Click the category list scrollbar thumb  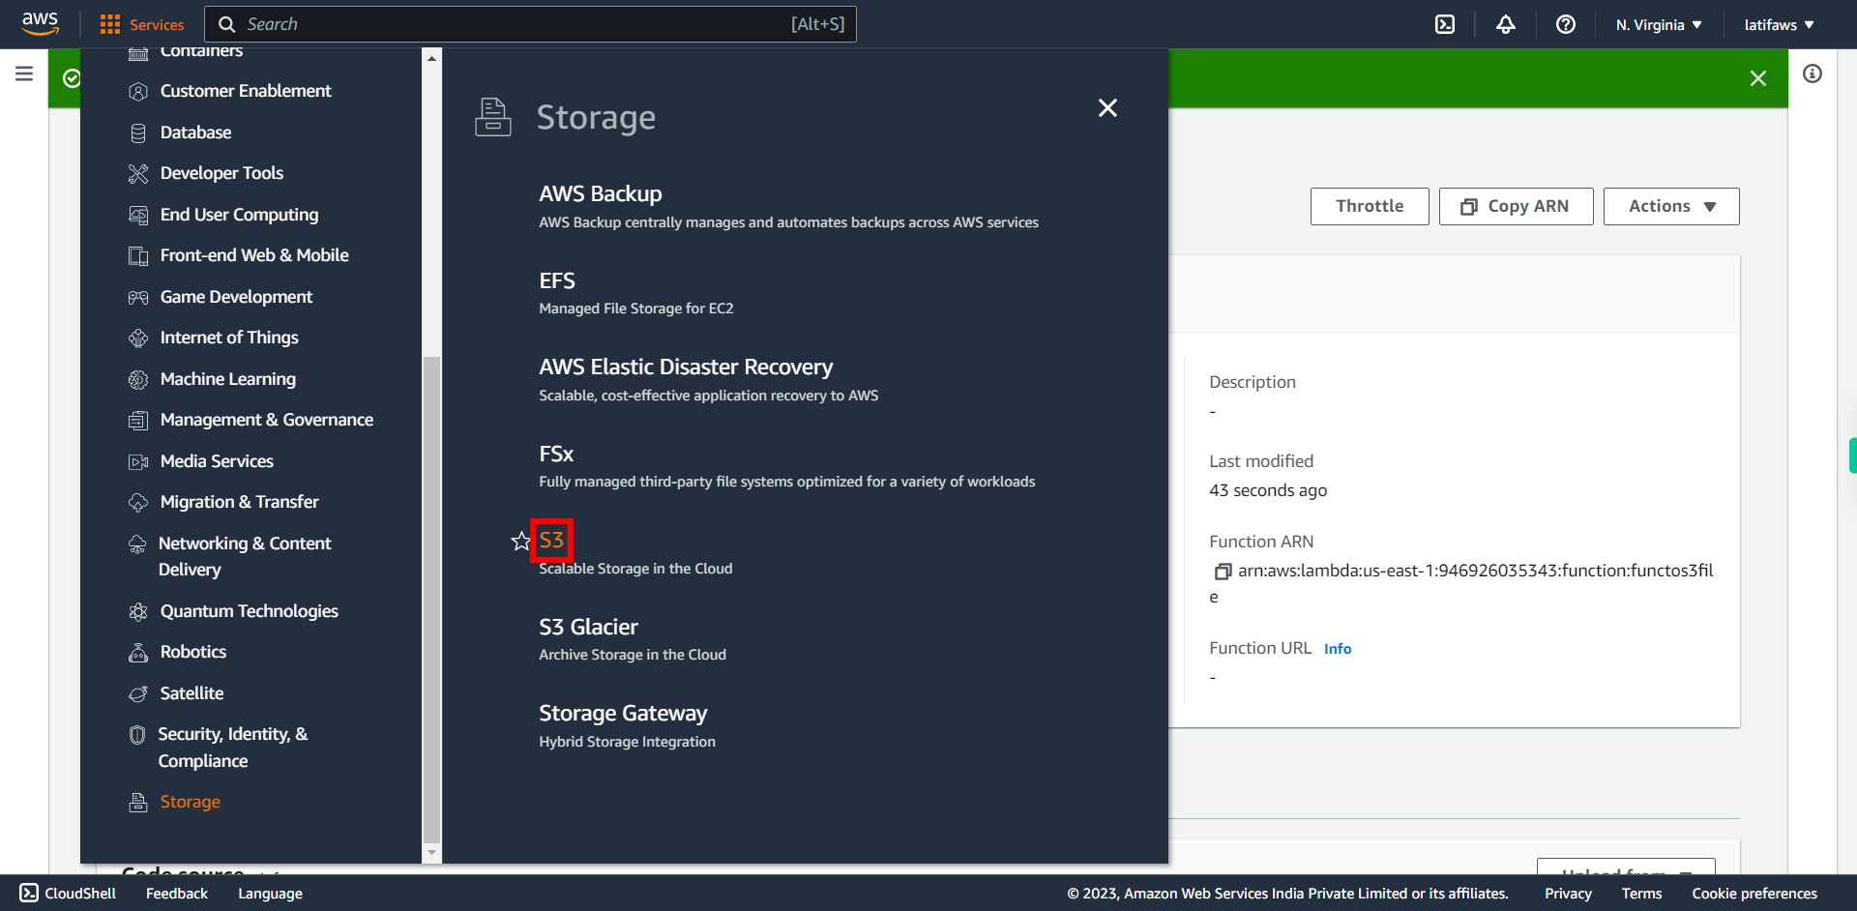coord(431,600)
